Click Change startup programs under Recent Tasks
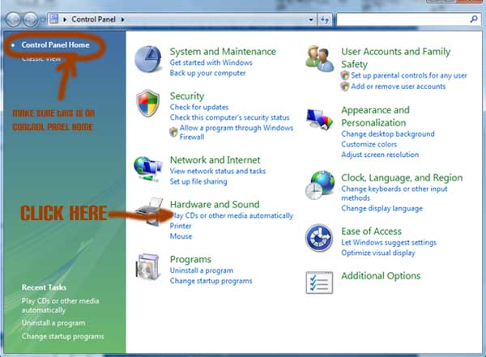The height and width of the screenshot is (357, 486). [62, 336]
